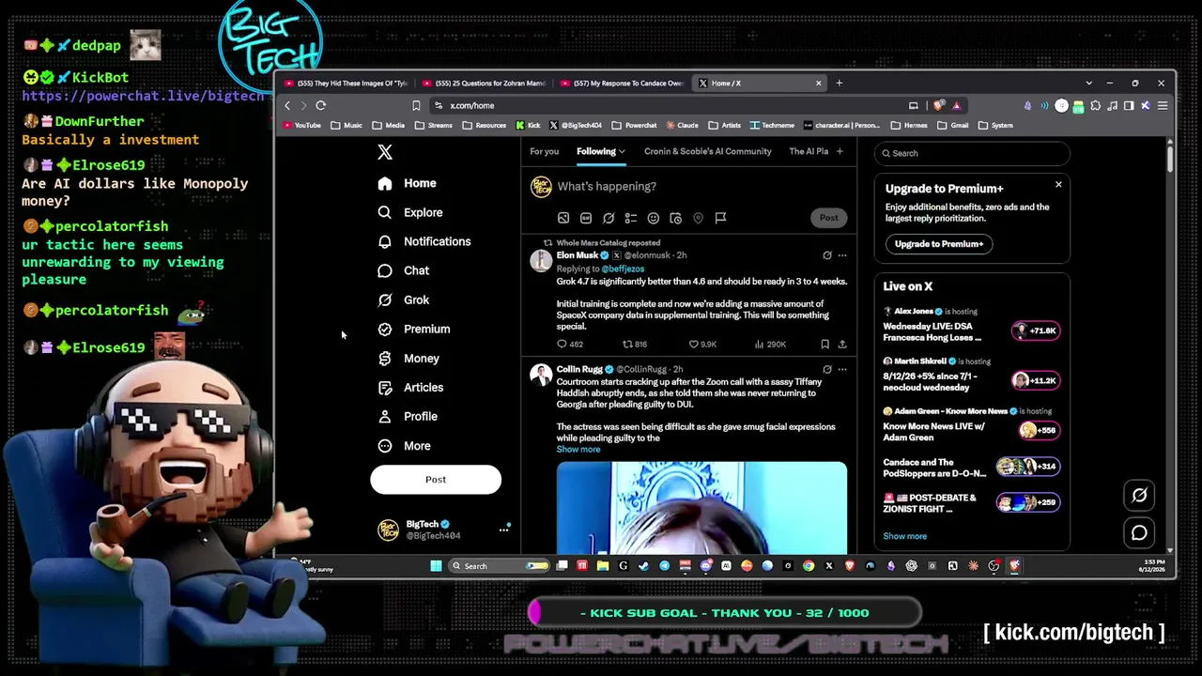Screen dimensions: 1202x676
Task: Reload the x.com page
Action: [320, 105]
